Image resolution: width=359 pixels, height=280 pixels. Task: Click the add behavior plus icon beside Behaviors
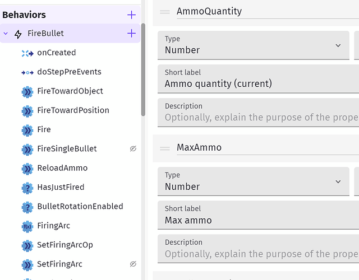point(131,15)
